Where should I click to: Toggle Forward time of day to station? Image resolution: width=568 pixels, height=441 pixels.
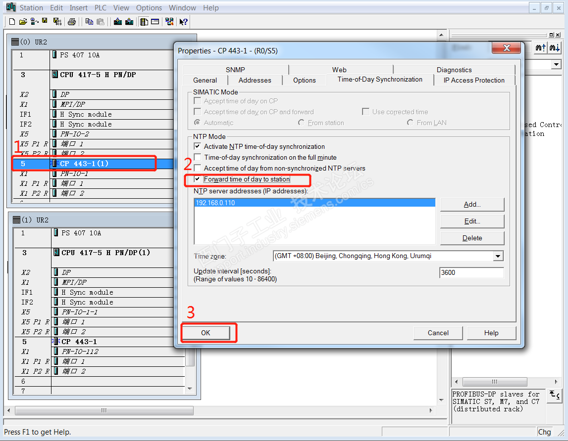[x=198, y=179]
